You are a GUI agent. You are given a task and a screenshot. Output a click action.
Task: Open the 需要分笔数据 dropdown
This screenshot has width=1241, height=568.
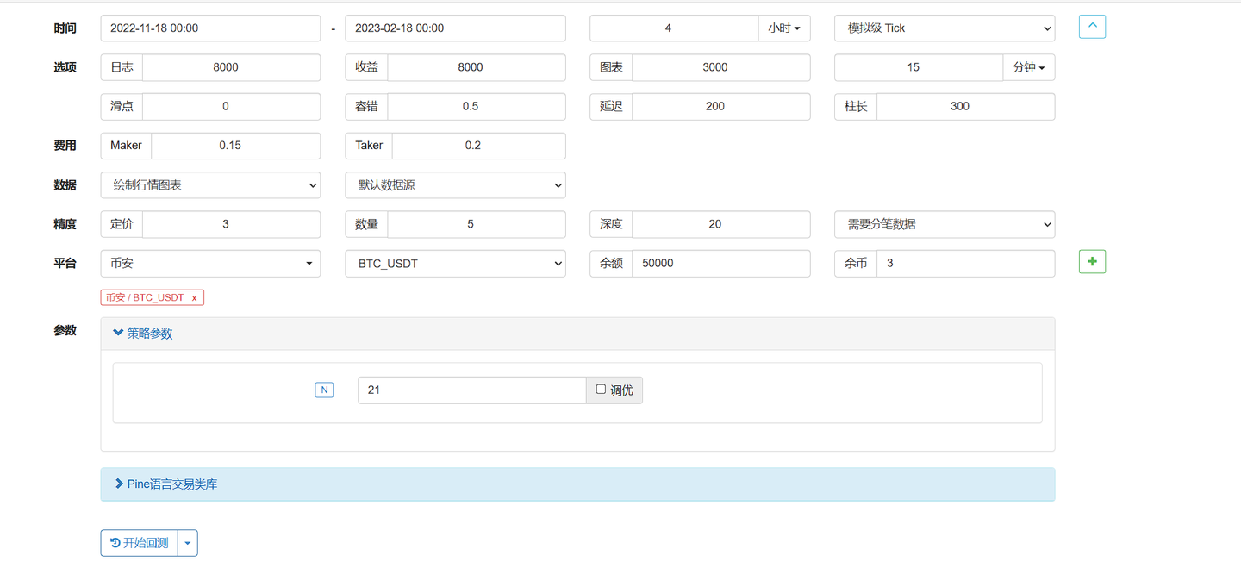tap(944, 224)
